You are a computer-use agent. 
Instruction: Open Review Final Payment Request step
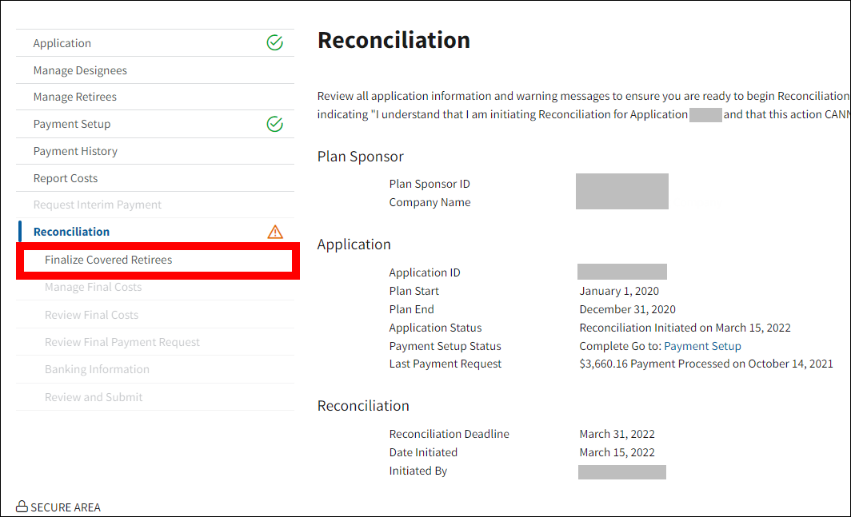coord(122,342)
